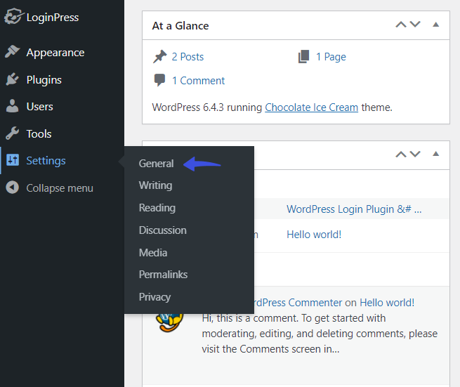Select Settings in the sidebar
The height and width of the screenshot is (387, 460).
click(46, 161)
